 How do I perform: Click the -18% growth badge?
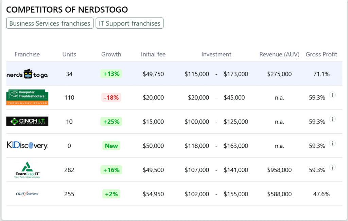coord(111,97)
